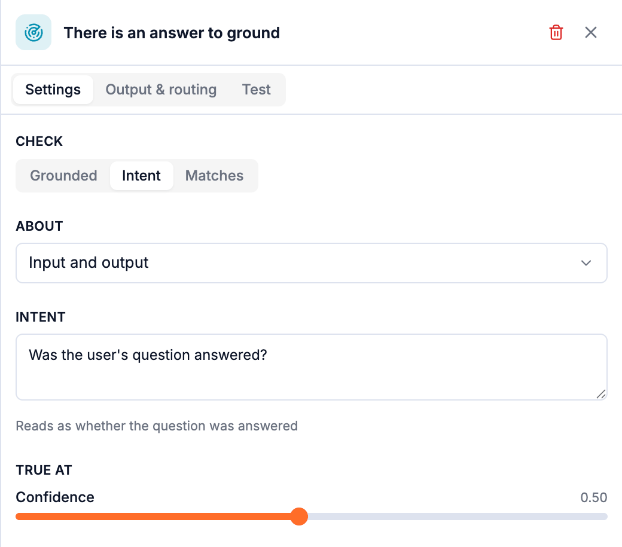Click the TRUE AT section label
Image resolution: width=622 pixels, height=547 pixels.
[44, 470]
